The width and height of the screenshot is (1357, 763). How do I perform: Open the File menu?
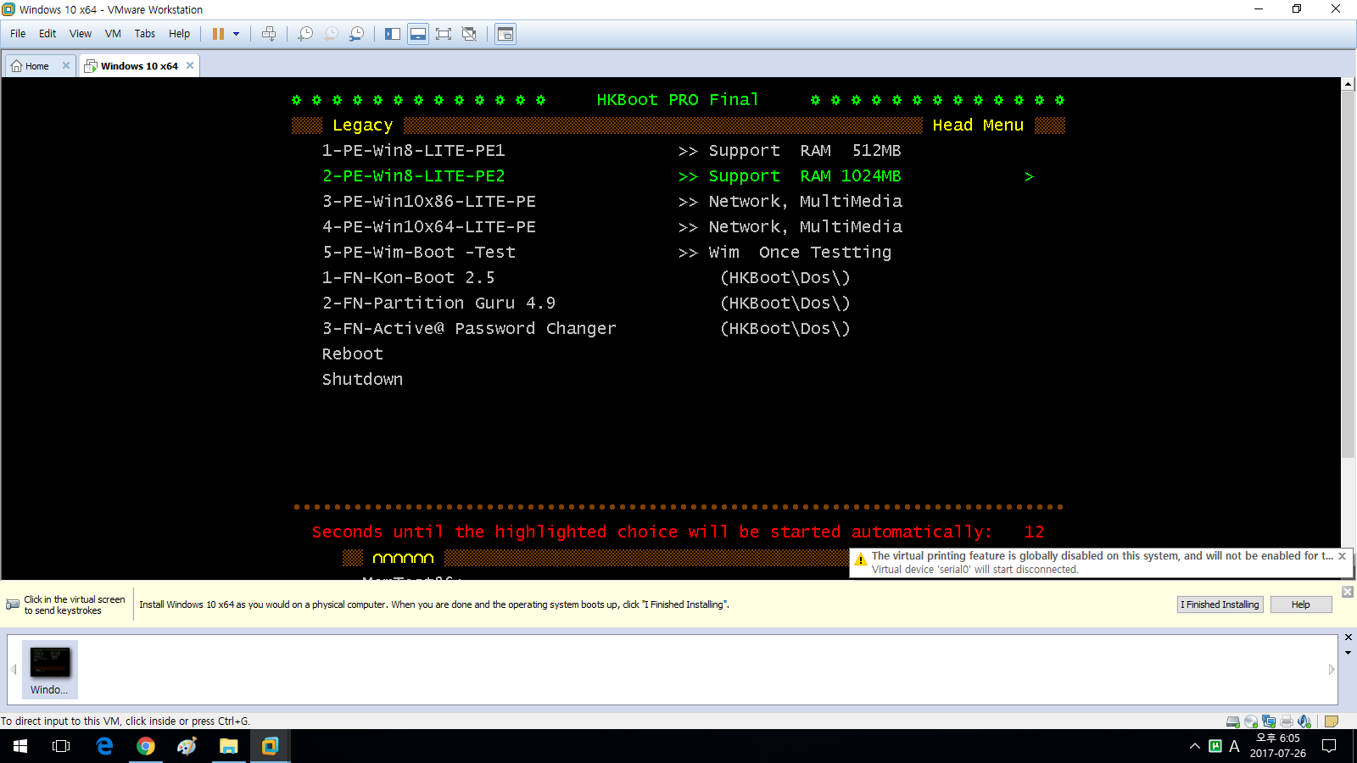pos(18,34)
